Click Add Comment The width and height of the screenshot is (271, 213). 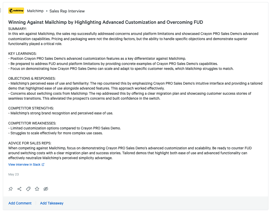(20, 203)
